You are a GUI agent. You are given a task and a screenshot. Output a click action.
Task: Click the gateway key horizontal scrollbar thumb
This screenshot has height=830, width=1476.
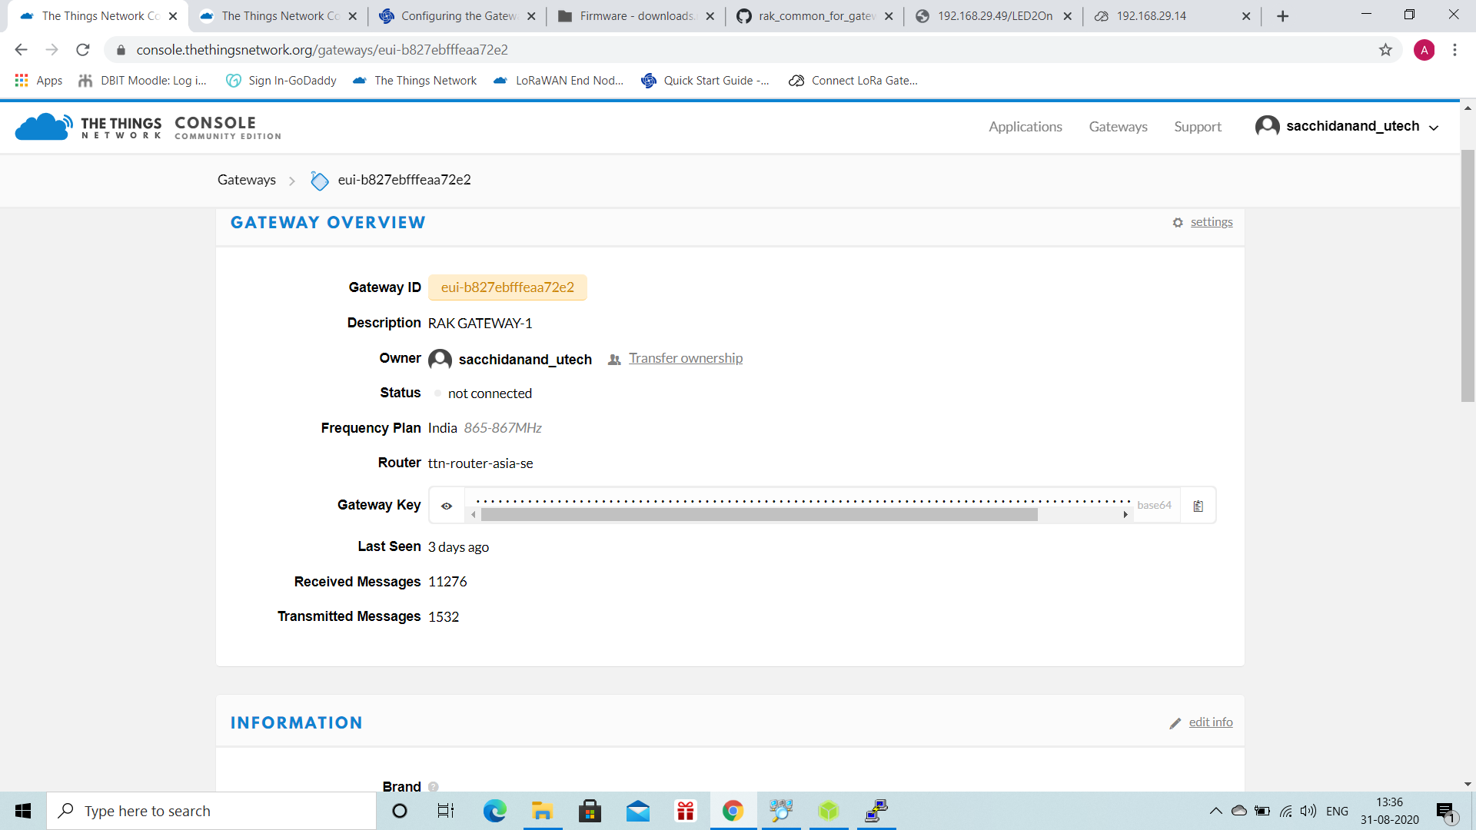point(759,515)
